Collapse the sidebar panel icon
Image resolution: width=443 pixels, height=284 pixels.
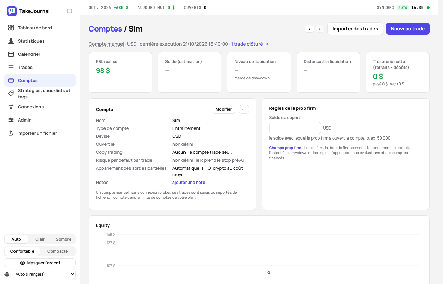[x=70, y=11]
